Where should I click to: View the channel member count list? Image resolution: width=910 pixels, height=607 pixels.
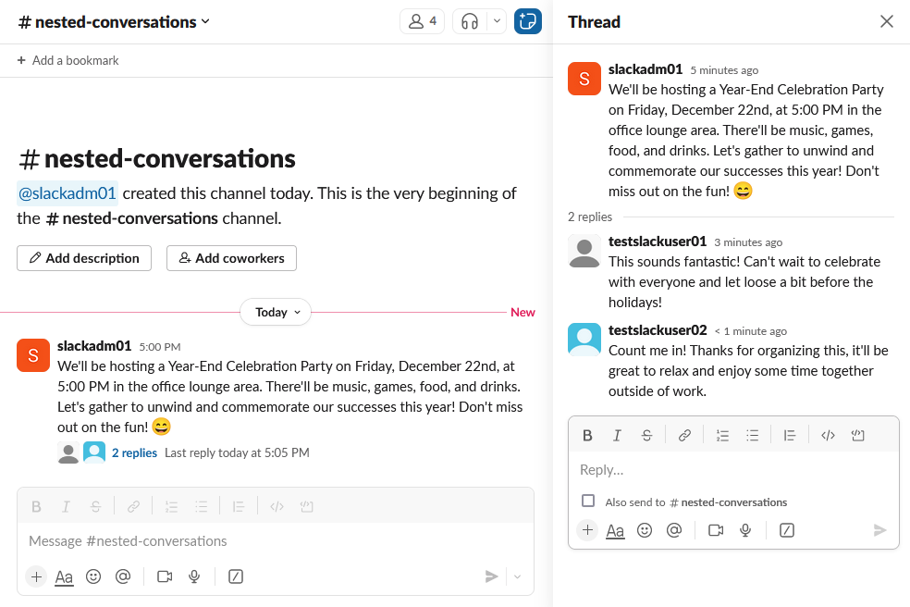point(422,20)
